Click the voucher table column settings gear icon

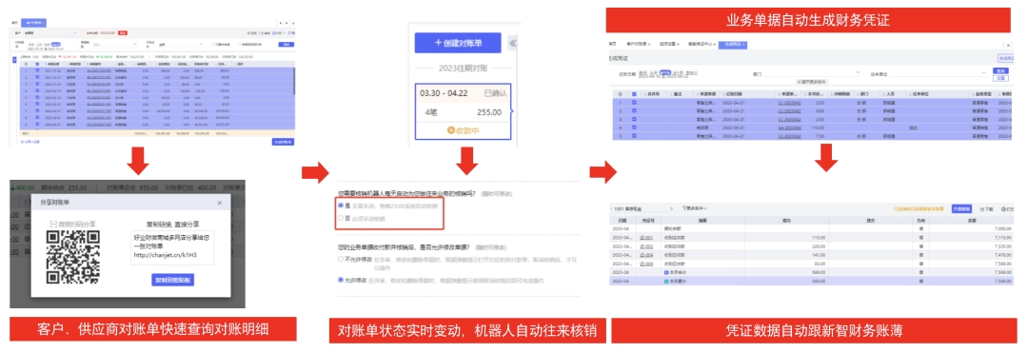[620, 93]
